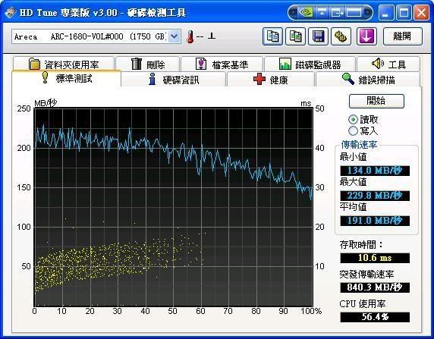Select the 標準測試 tab
The image size is (434, 339).
pyautogui.click(x=67, y=79)
